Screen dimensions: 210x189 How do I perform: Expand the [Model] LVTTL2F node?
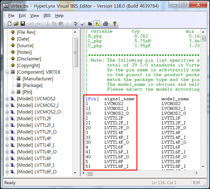(7, 119)
